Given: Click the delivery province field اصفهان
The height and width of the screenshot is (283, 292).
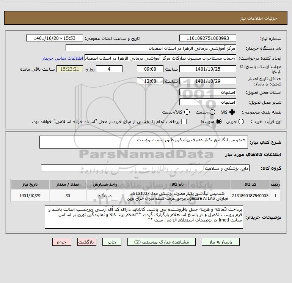Looking at the screenshot, I should [x=208, y=92].
